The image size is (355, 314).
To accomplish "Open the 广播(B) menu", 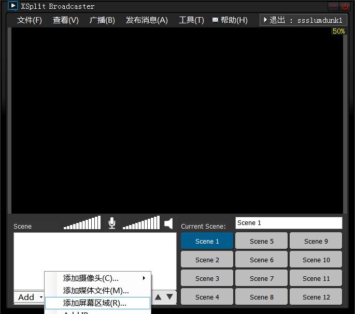I will (102, 20).
